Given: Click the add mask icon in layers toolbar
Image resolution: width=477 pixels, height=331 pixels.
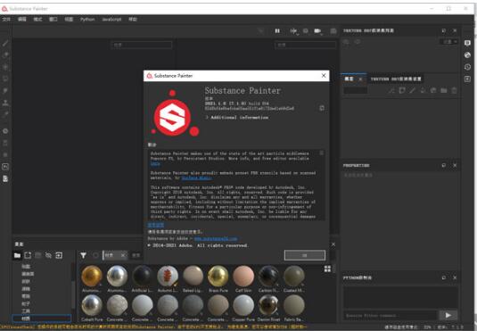Looking at the screenshot, I should 402,90.
